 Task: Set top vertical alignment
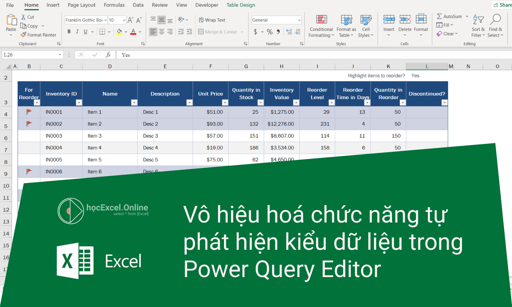tap(153, 20)
